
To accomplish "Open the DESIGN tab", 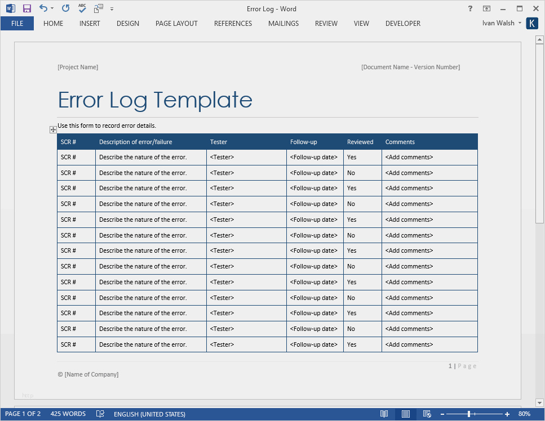I will click(128, 24).
